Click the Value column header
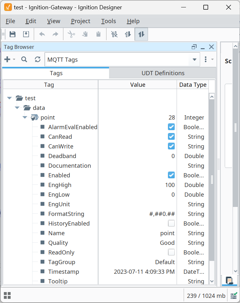Viewport: 240px width, 303px height. tap(138, 85)
